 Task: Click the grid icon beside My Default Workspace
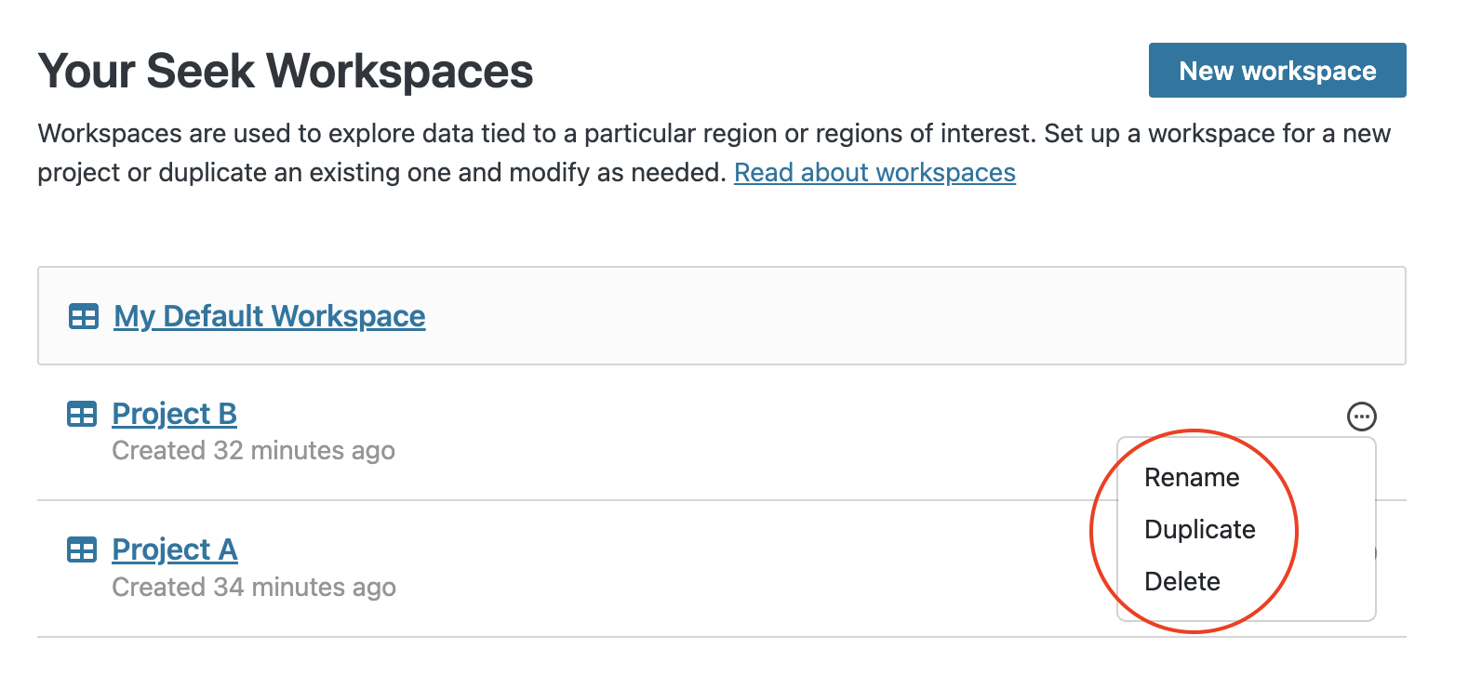click(84, 317)
